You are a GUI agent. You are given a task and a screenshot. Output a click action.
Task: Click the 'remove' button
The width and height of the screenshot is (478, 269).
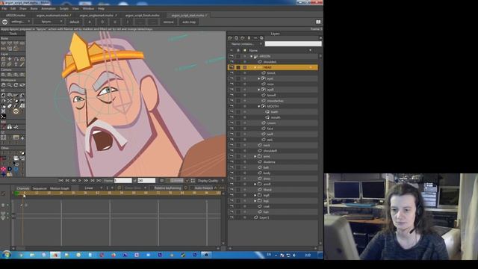coord(168,22)
